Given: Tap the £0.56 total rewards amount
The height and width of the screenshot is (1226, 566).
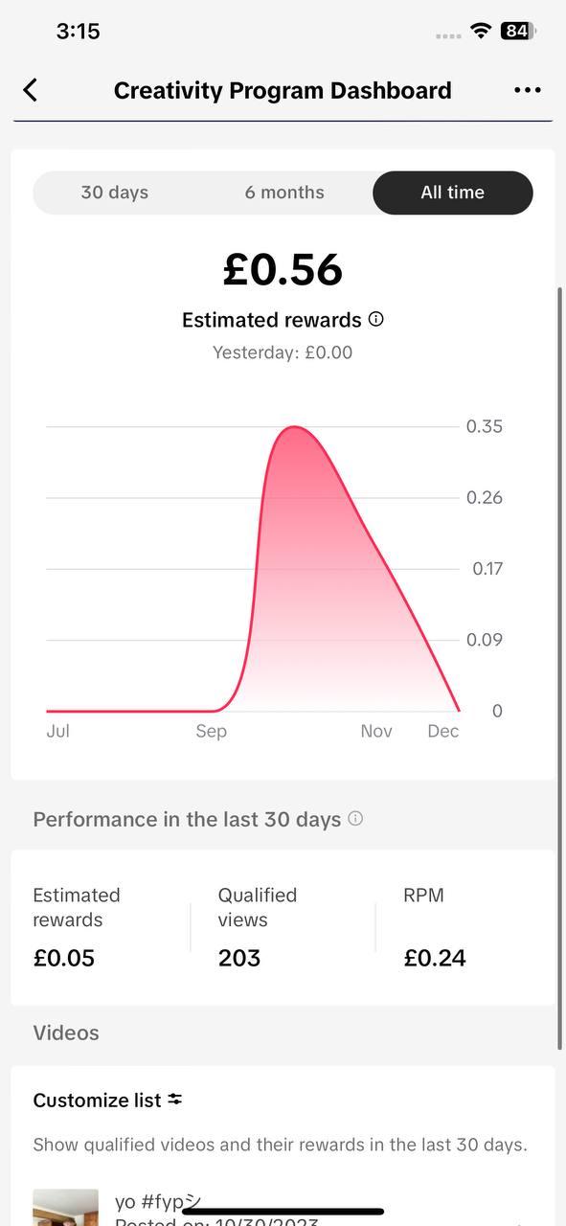Looking at the screenshot, I should click(283, 270).
